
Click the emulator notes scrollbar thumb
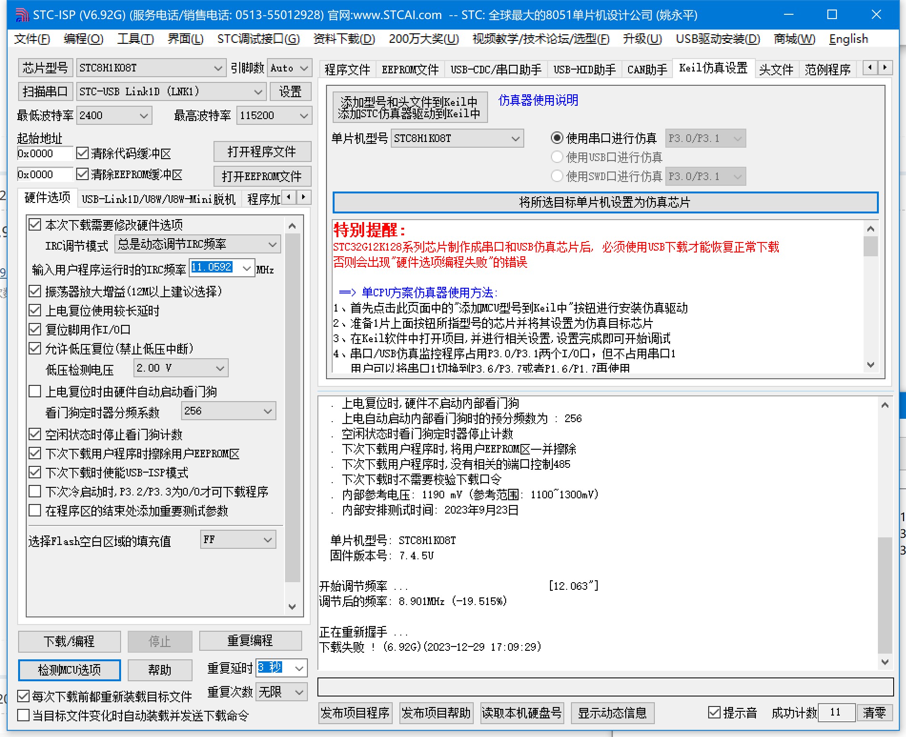[x=871, y=246]
